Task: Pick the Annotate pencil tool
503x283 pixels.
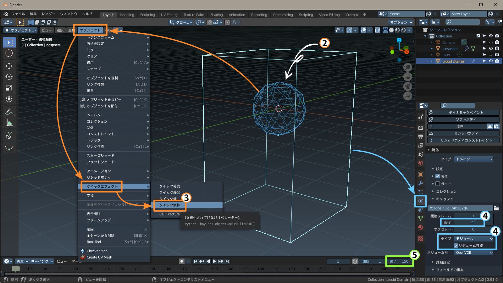Action: 9,112
